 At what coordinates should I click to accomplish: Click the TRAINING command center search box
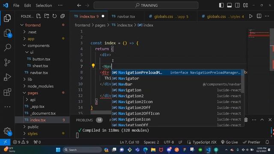tap(146, 6)
